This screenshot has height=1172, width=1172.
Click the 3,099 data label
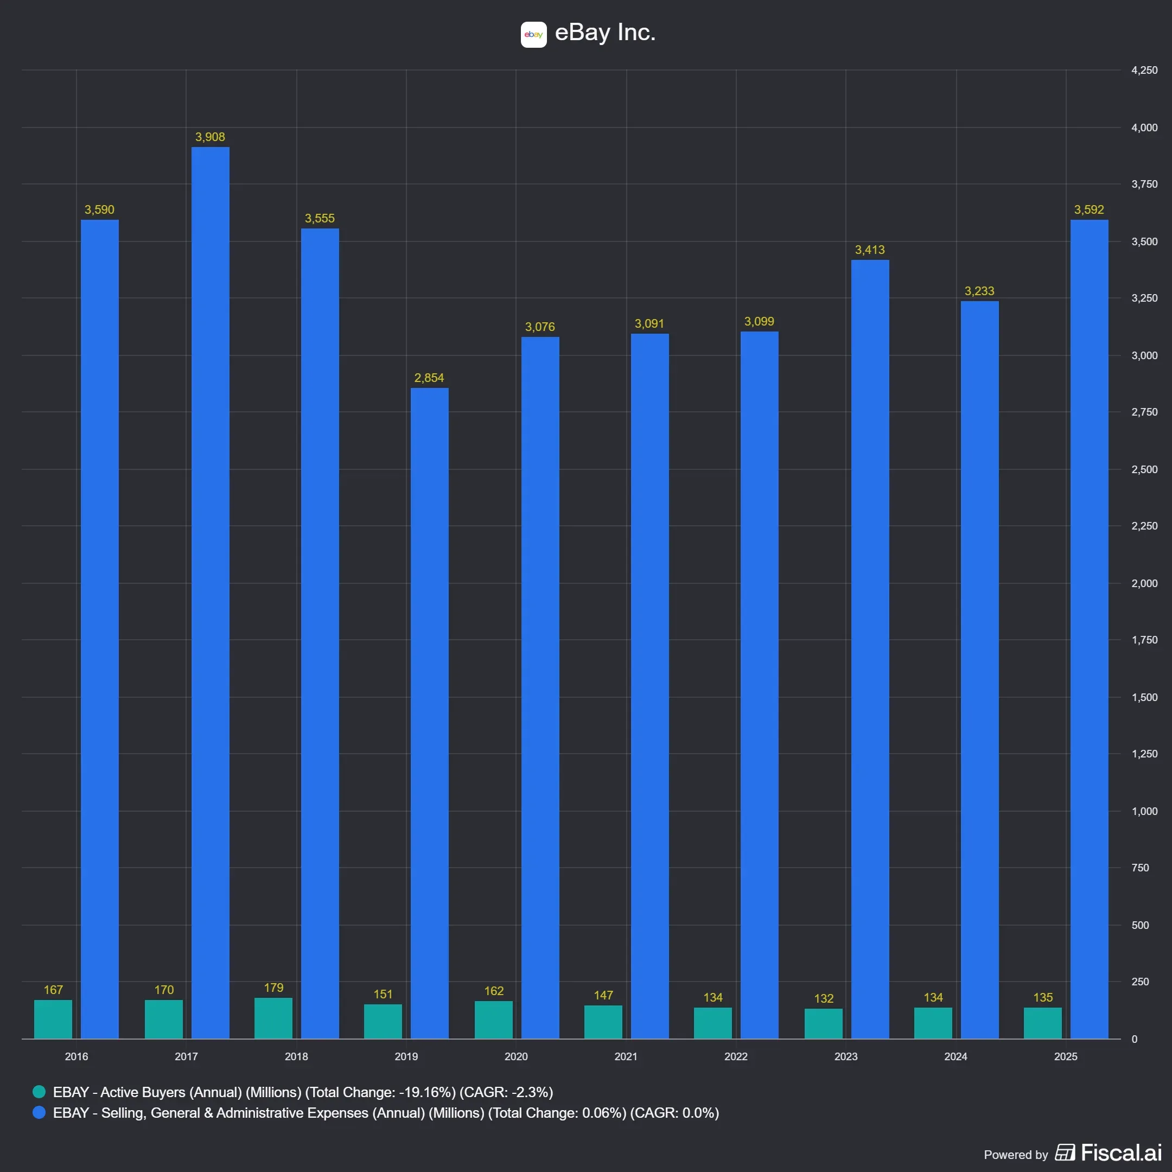(760, 322)
